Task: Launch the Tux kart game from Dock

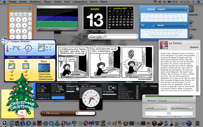Action: click(160, 123)
